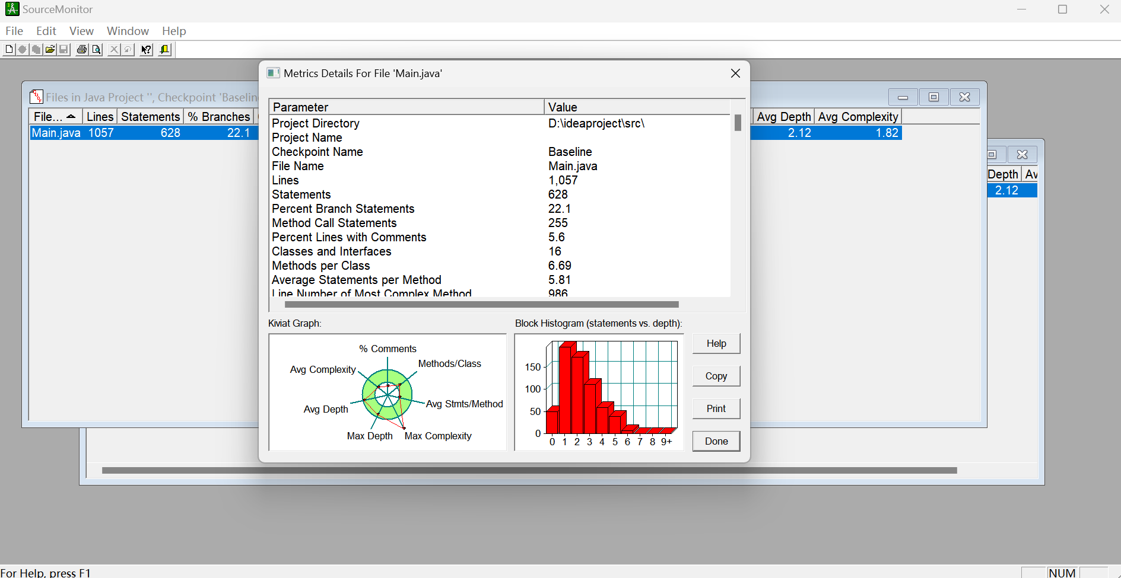Click the Print button in the dialog
This screenshot has height=578, width=1121.
716,409
